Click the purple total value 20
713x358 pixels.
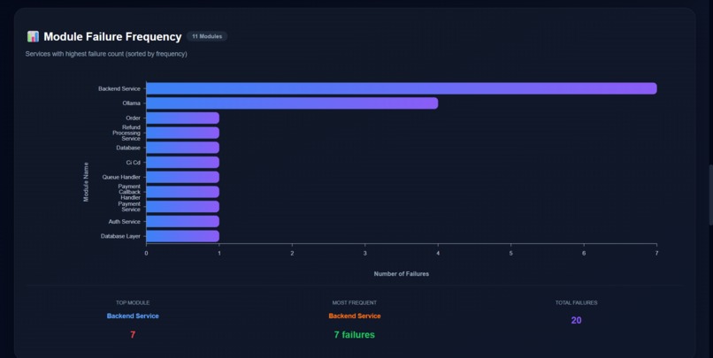click(576, 320)
